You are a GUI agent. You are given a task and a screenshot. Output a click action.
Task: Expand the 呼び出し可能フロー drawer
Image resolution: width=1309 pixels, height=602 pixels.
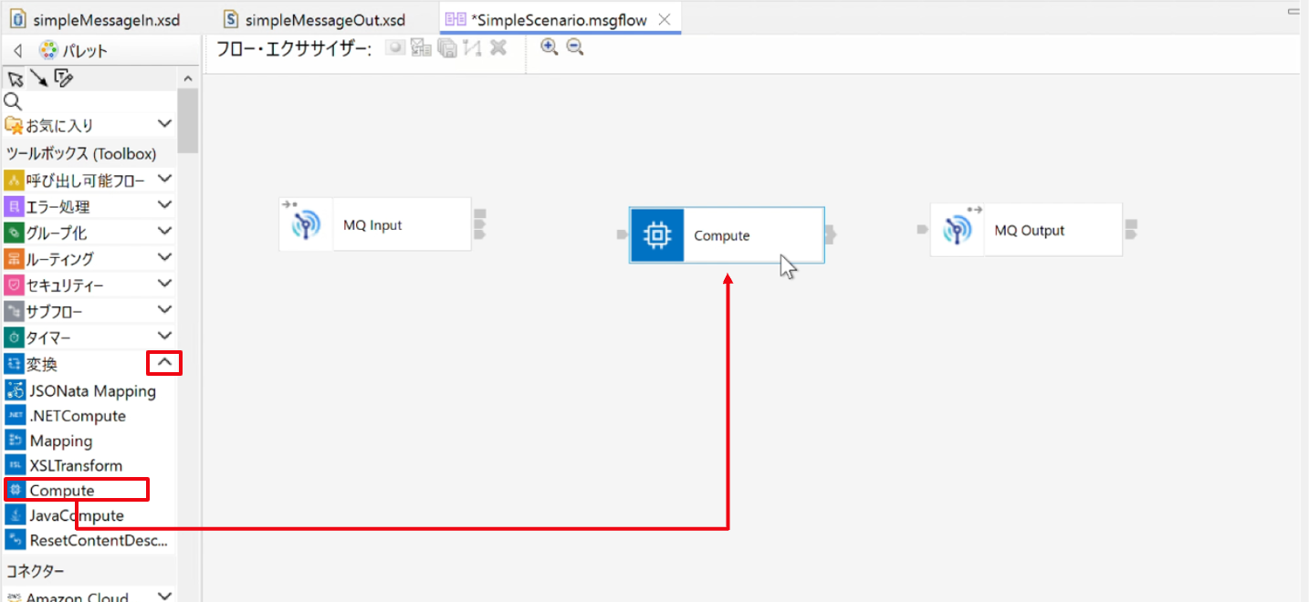pyautogui.click(x=164, y=180)
